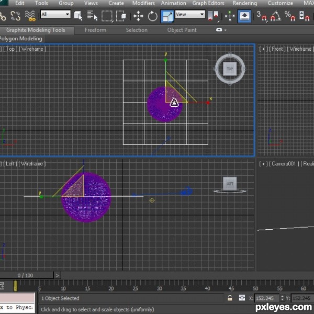The height and width of the screenshot is (314, 314).
Task: Open the Group menu
Action: [66, 3]
